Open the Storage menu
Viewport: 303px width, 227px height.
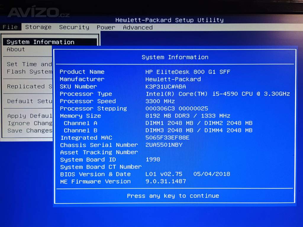[x=38, y=27]
